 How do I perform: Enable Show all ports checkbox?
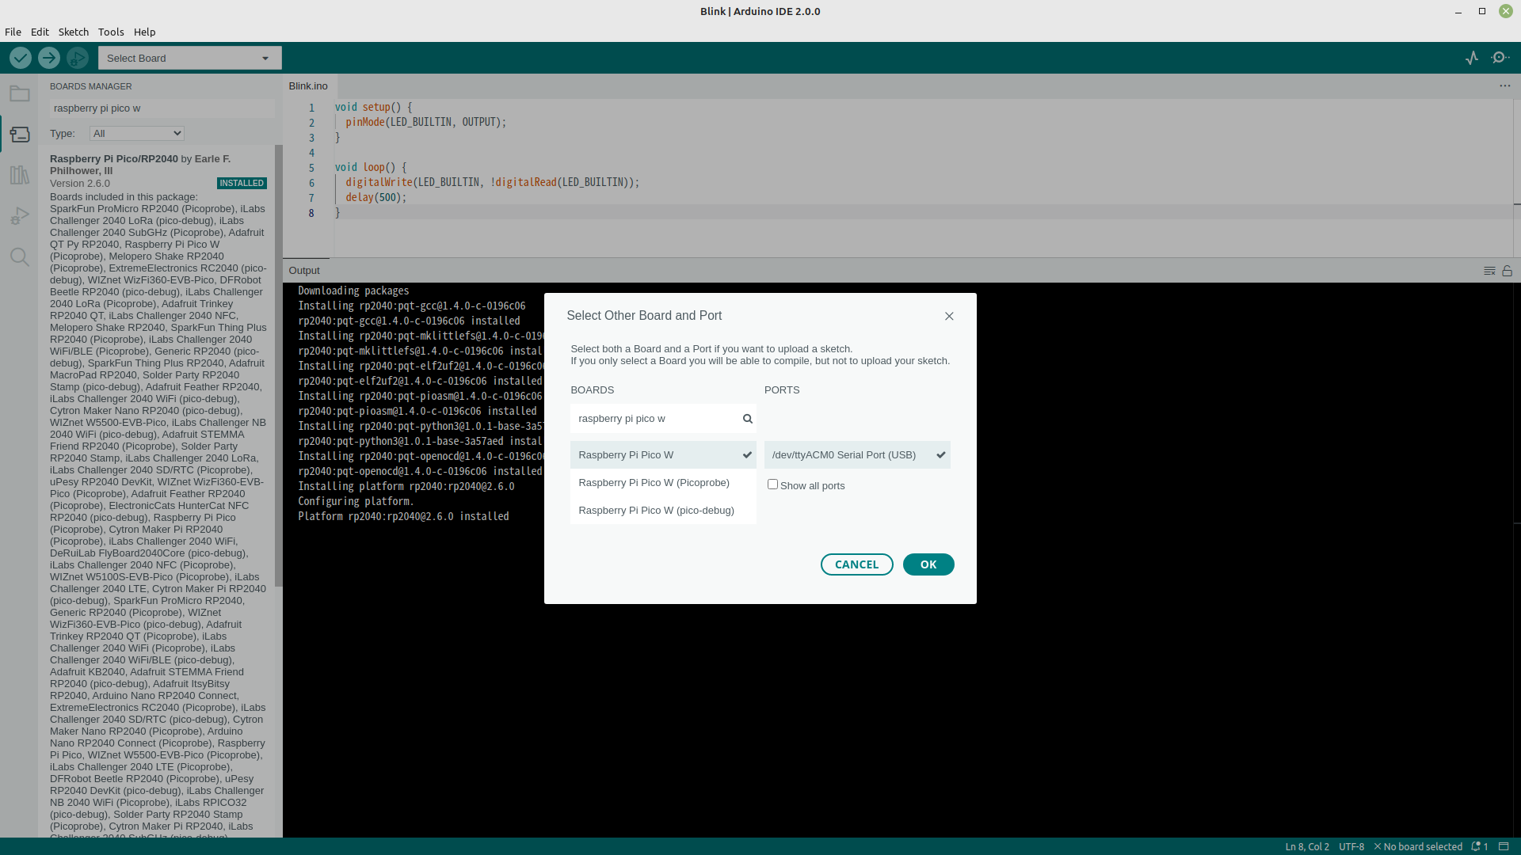click(x=772, y=484)
